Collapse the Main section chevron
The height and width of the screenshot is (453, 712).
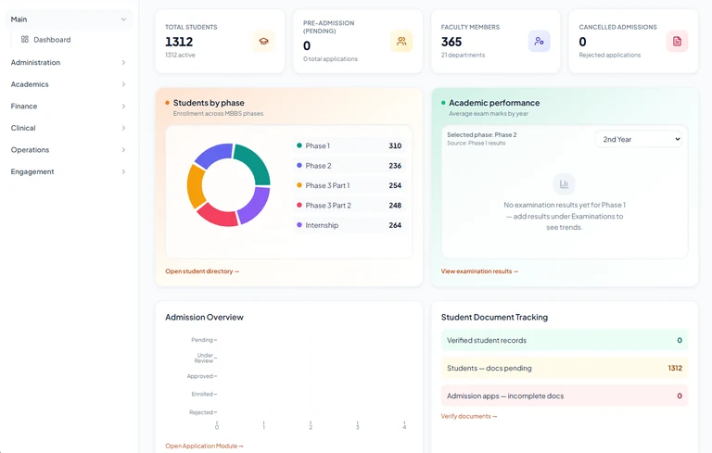[123, 19]
